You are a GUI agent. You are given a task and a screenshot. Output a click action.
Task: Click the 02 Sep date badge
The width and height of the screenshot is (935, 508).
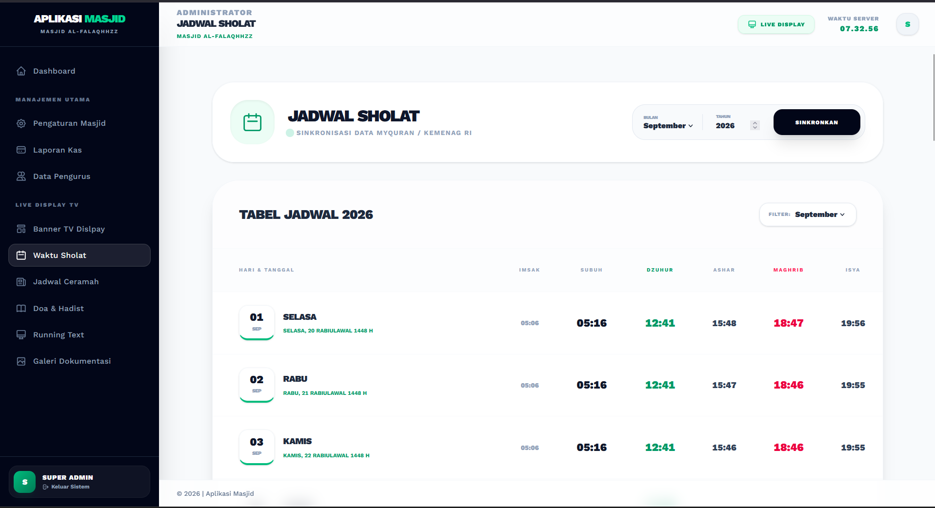(257, 385)
